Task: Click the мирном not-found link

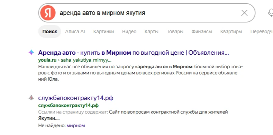Action: coord(76,125)
